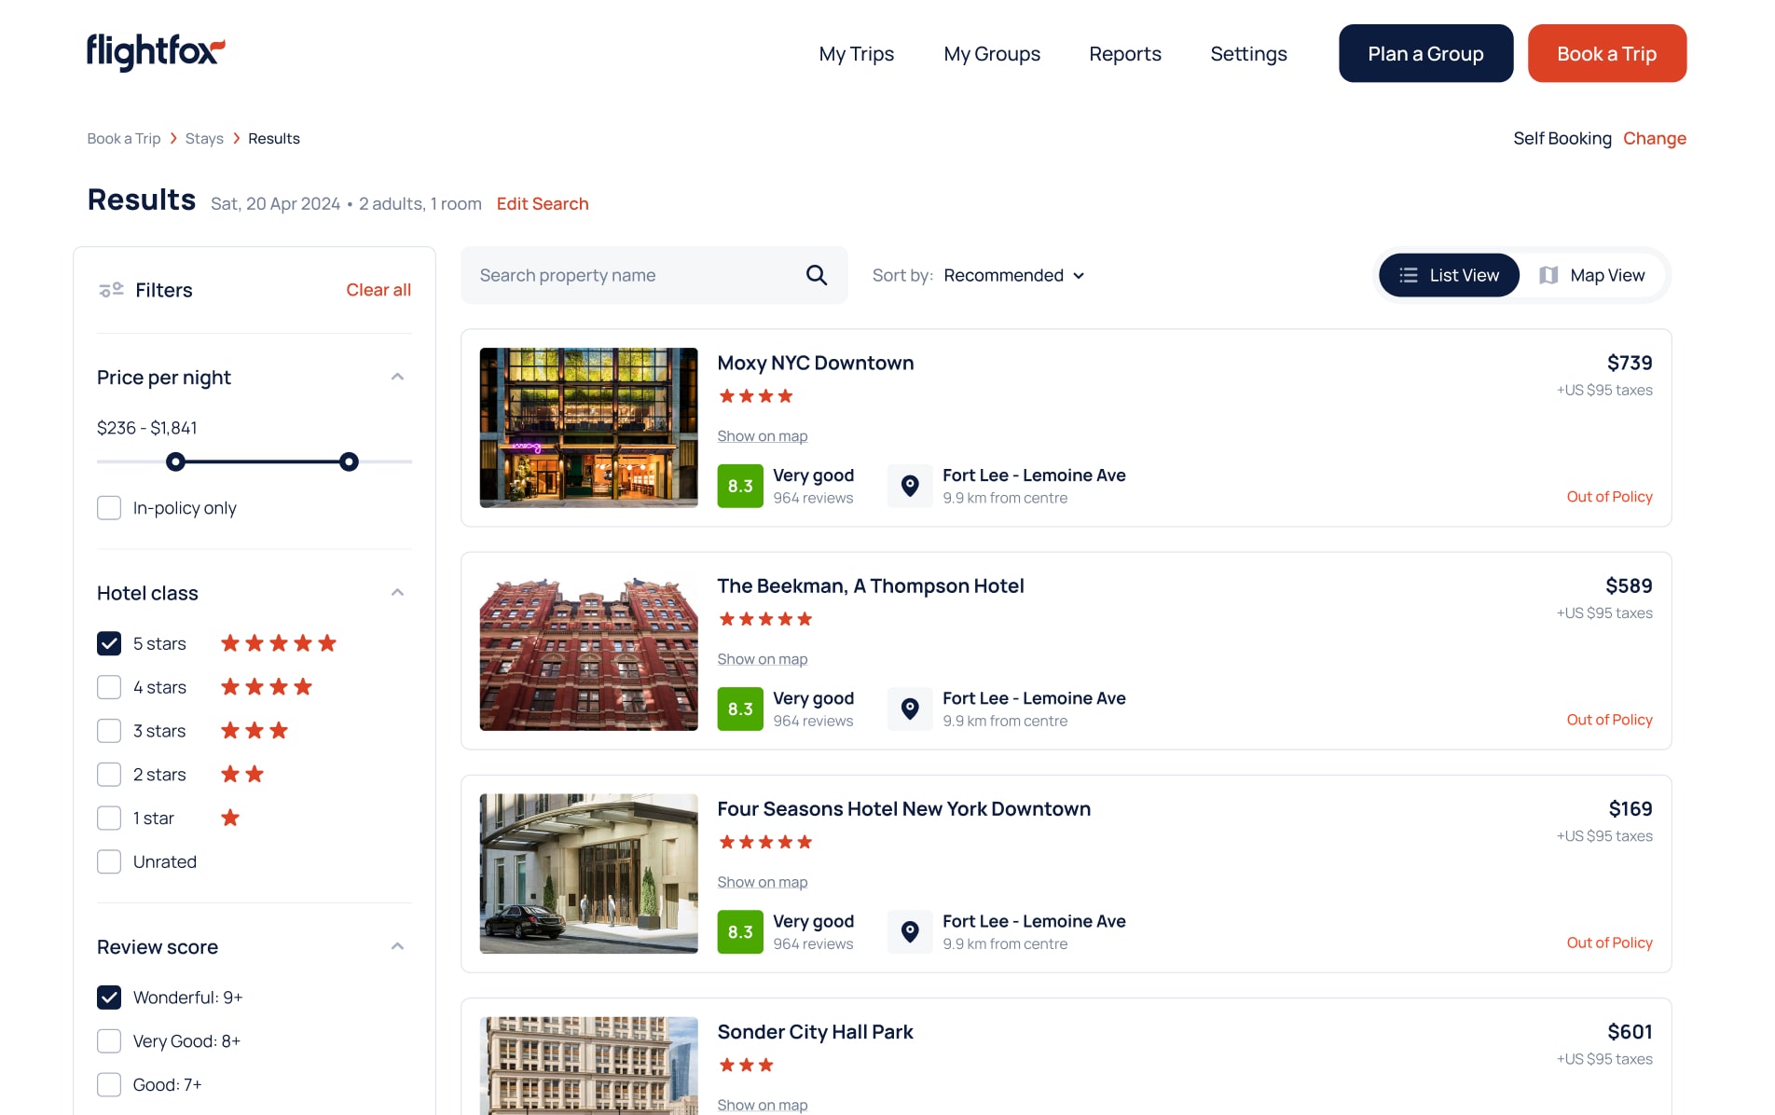Check the 4 stars filter

[x=109, y=687]
